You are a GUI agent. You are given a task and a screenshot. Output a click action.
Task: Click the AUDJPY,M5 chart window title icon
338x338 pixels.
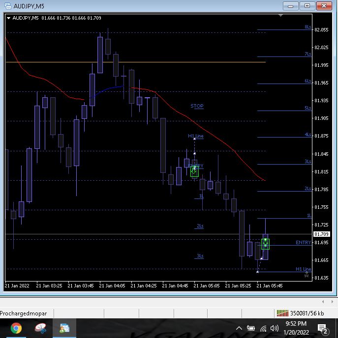point(8,6)
